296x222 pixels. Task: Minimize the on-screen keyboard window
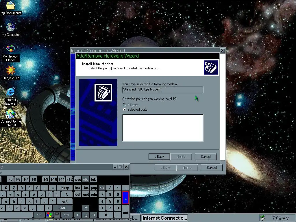pyautogui.click(x=115, y=167)
